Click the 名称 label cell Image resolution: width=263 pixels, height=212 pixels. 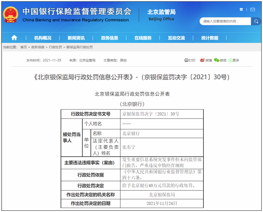pyautogui.click(x=106, y=133)
